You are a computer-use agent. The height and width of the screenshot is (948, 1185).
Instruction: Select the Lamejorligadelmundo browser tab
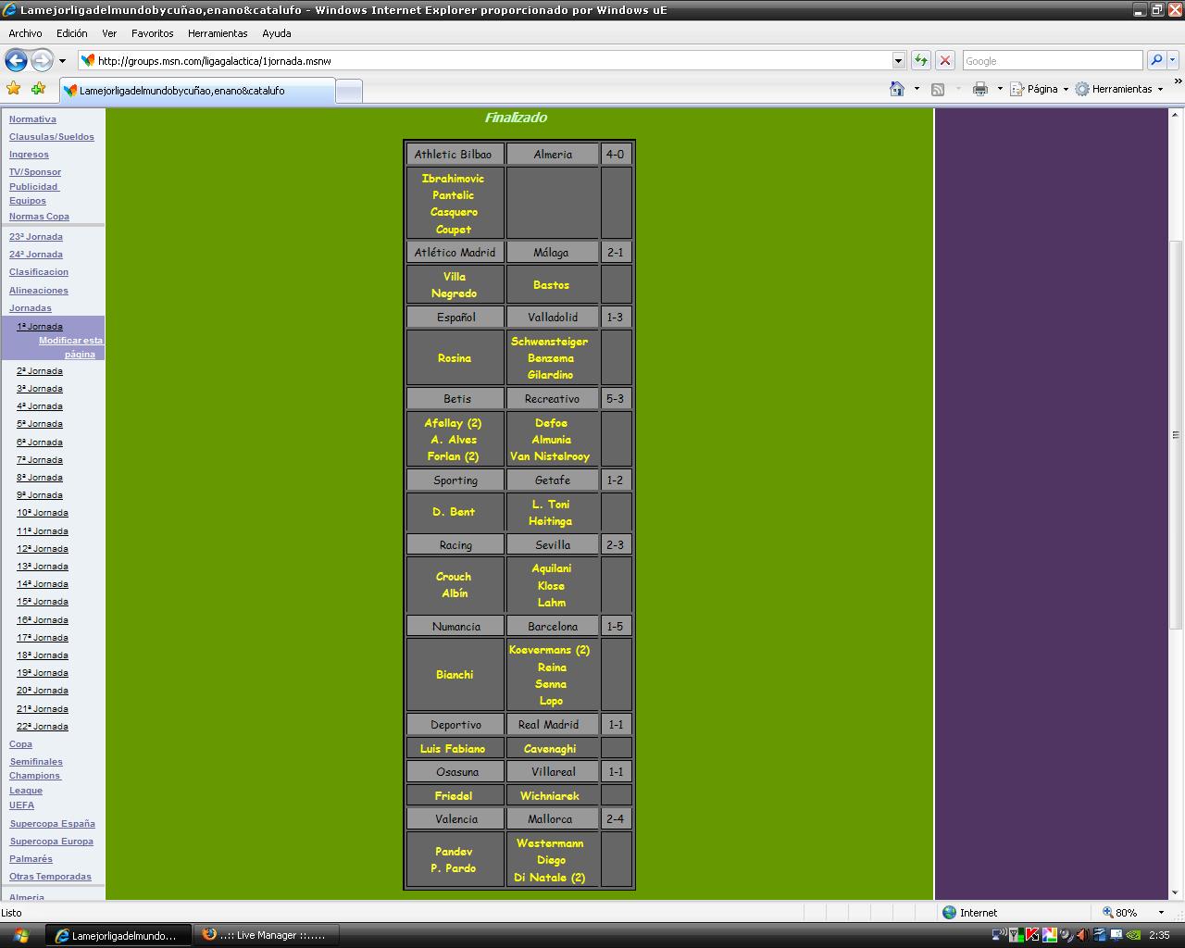(x=197, y=91)
